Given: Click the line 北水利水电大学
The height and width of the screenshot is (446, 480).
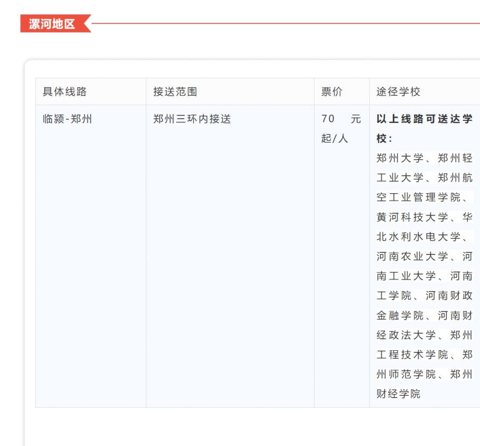Looking at the screenshot, I should pos(422,237).
